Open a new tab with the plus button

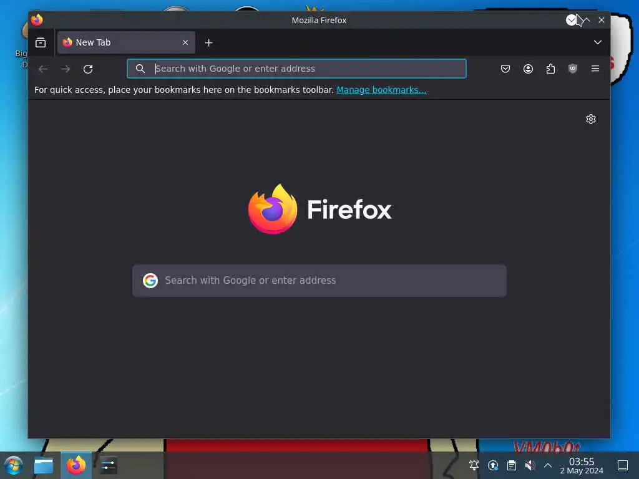pos(208,43)
